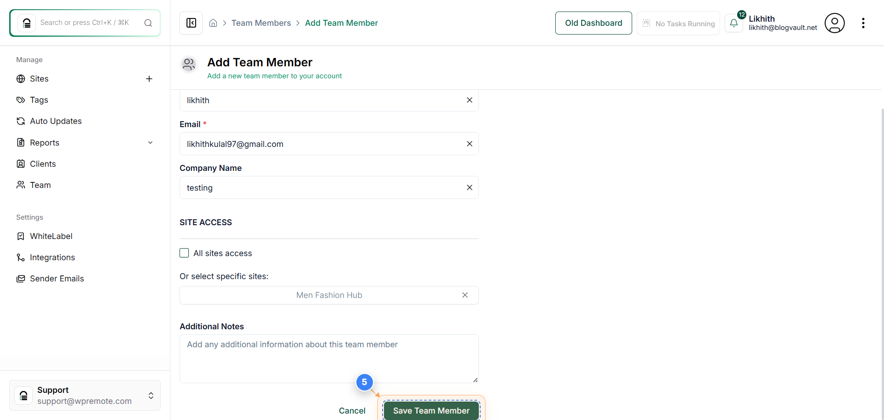Screen dimensions: 884x420
Task: Click the home breadcrumb icon
Action: pos(213,23)
